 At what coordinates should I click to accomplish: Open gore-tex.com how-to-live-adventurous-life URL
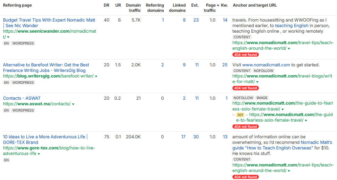(x=49, y=151)
